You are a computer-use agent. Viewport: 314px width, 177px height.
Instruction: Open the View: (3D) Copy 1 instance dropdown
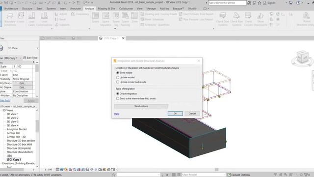21,58
